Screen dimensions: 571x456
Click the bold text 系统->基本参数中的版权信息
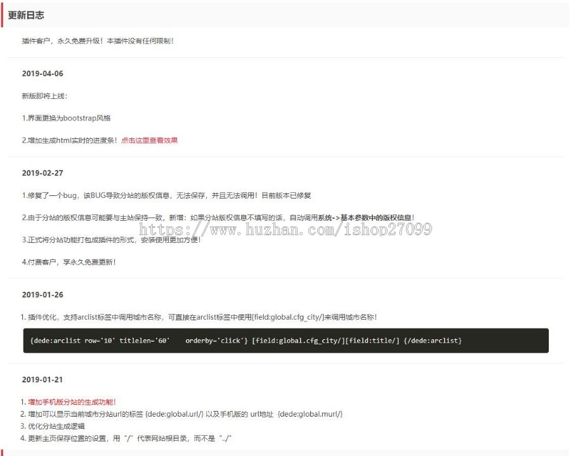coord(366,218)
